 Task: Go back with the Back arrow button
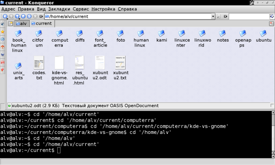click(x=5, y=16)
